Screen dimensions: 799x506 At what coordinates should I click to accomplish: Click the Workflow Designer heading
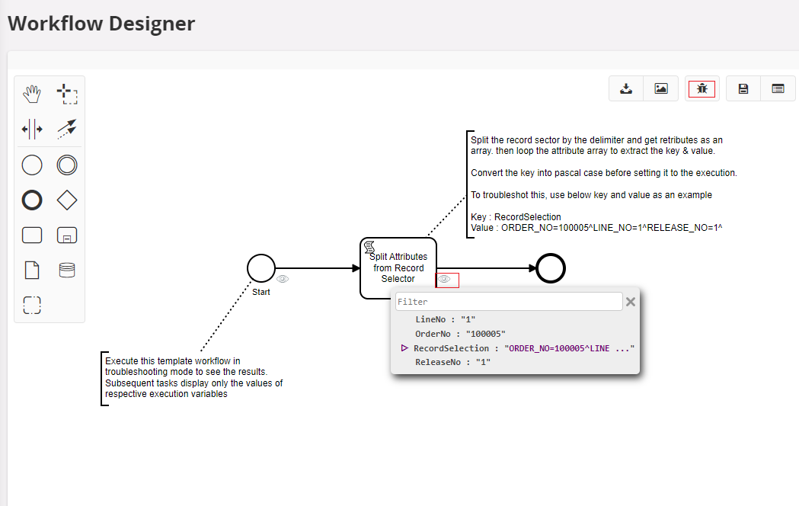point(101,24)
